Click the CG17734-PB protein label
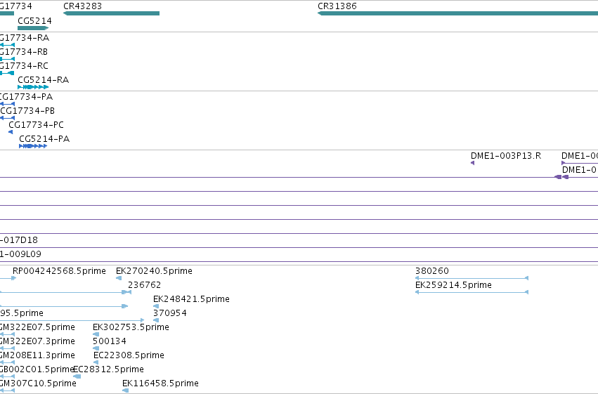 [x=27, y=110]
